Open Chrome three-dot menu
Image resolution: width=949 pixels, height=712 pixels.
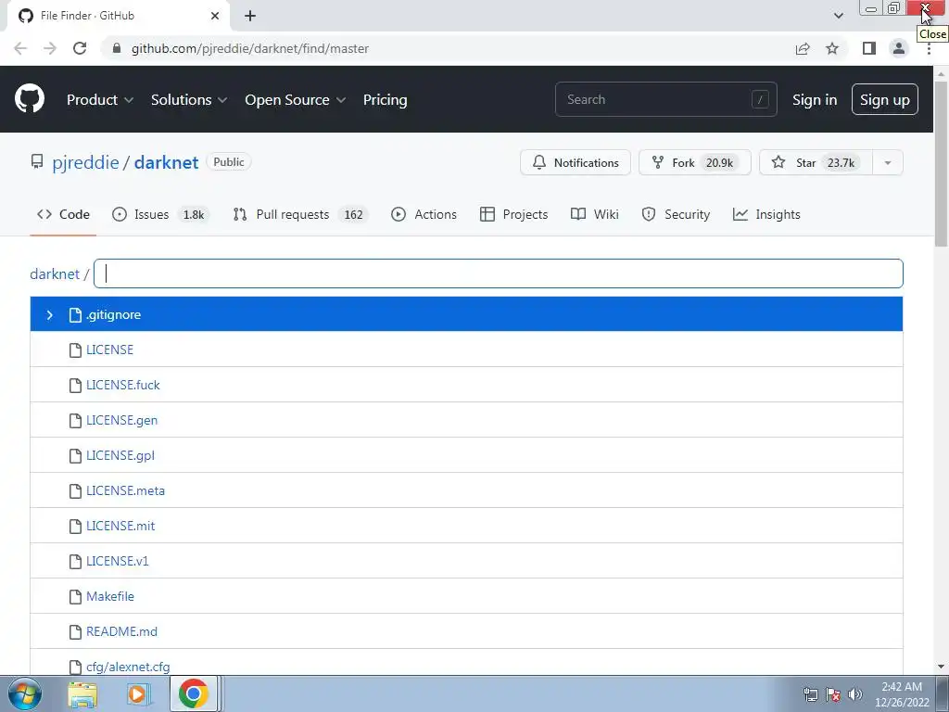pos(929,48)
